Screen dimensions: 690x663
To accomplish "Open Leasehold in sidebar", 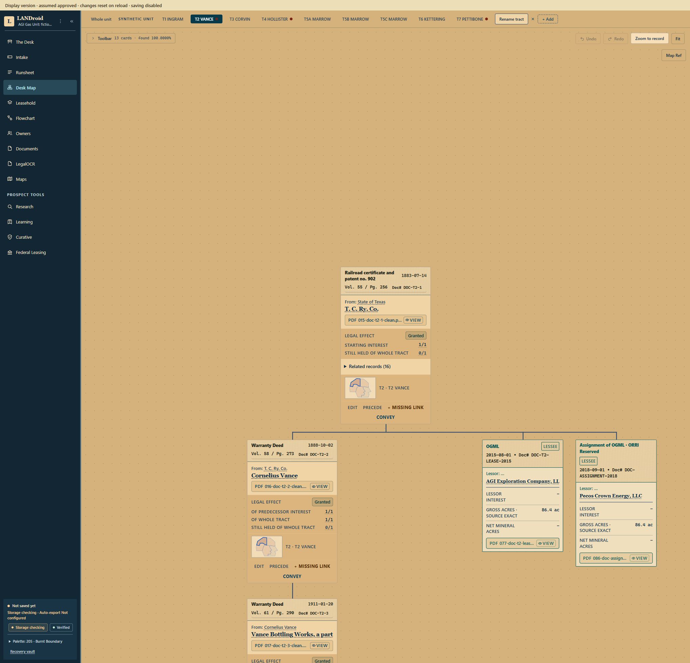I will [x=40, y=103].
